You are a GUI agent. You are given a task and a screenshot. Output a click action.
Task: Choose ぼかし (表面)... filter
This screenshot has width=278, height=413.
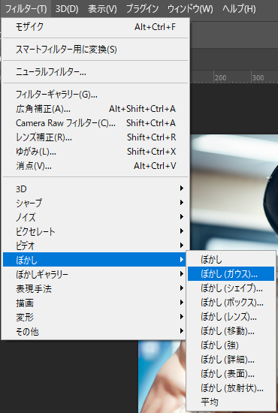coord(231,373)
